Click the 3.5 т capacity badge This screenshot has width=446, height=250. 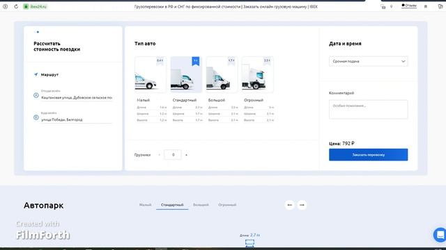click(267, 60)
